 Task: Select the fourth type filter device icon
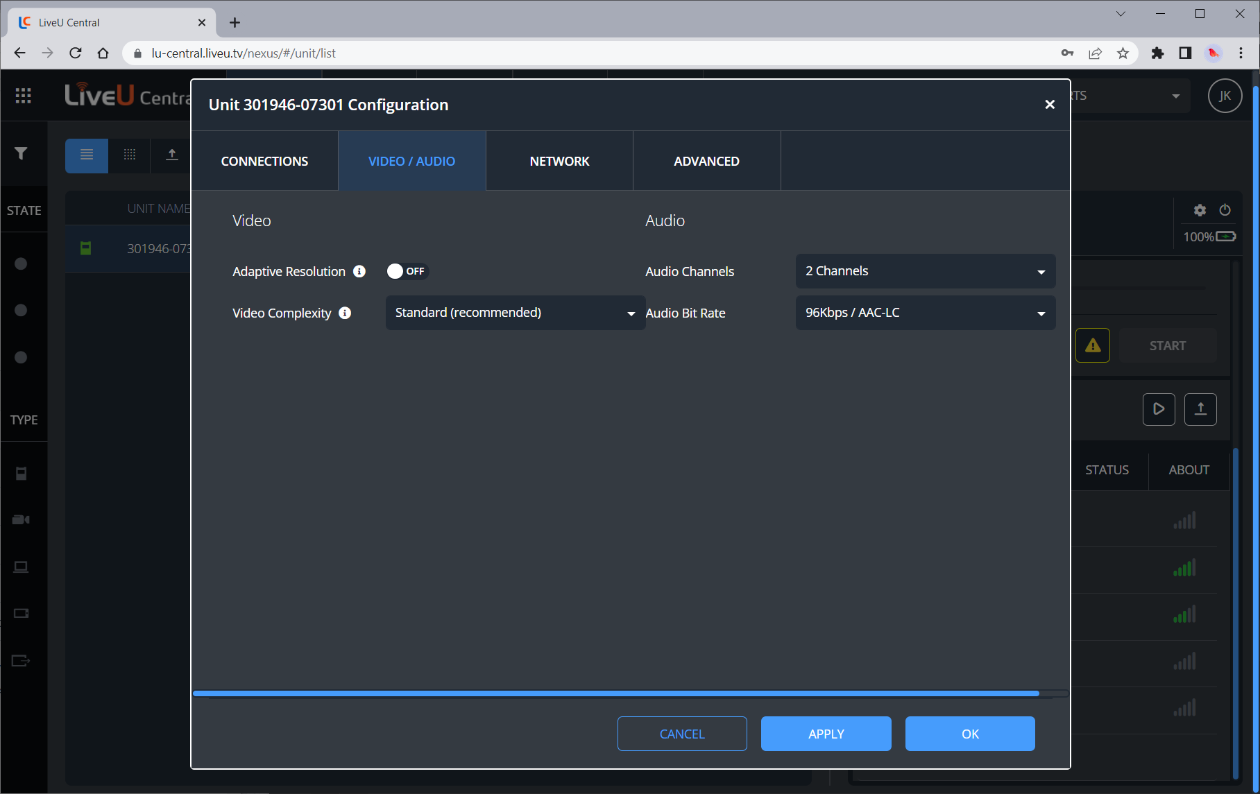[21, 613]
